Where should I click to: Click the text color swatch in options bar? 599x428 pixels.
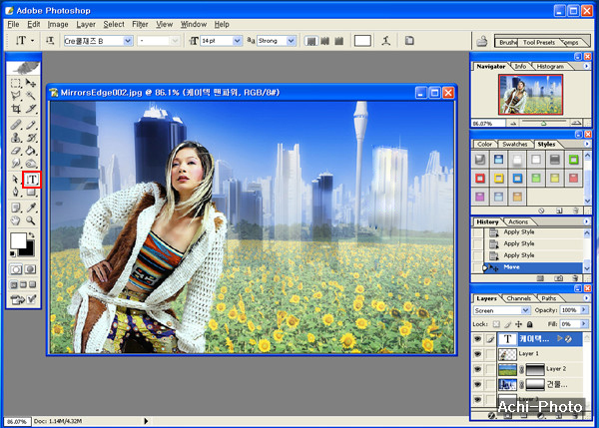362,41
